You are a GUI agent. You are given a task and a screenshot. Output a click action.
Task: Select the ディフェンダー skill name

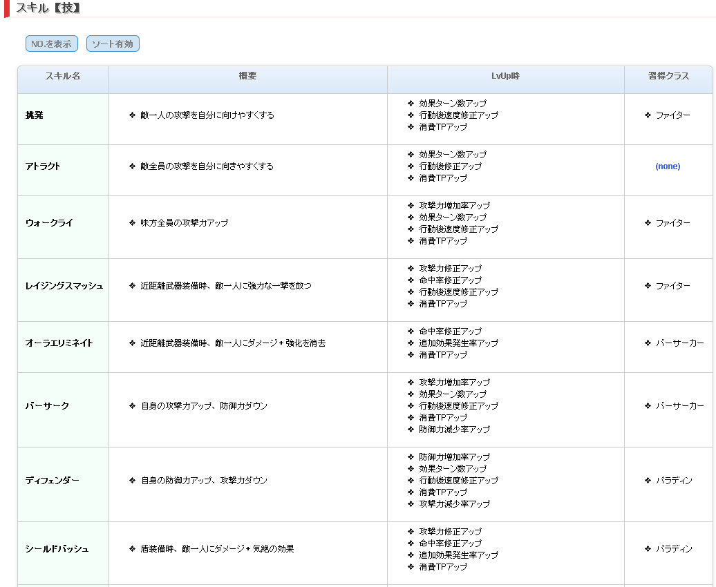pyautogui.click(x=52, y=481)
